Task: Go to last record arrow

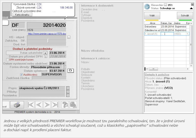Action: tap(55, 105)
